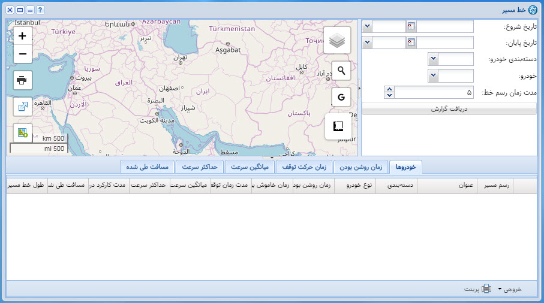Open calendar picker for تاریخ شروع
The image size is (544, 303).
pos(411,26)
